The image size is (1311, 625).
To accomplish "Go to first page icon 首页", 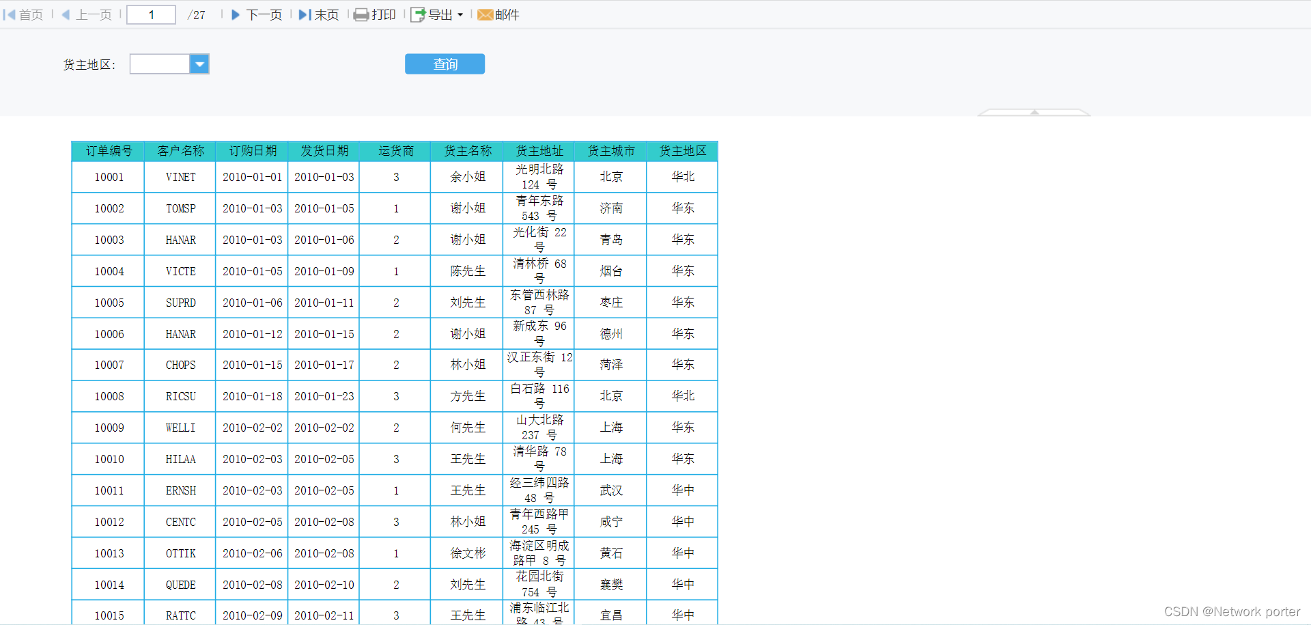I will click(9, 14).
